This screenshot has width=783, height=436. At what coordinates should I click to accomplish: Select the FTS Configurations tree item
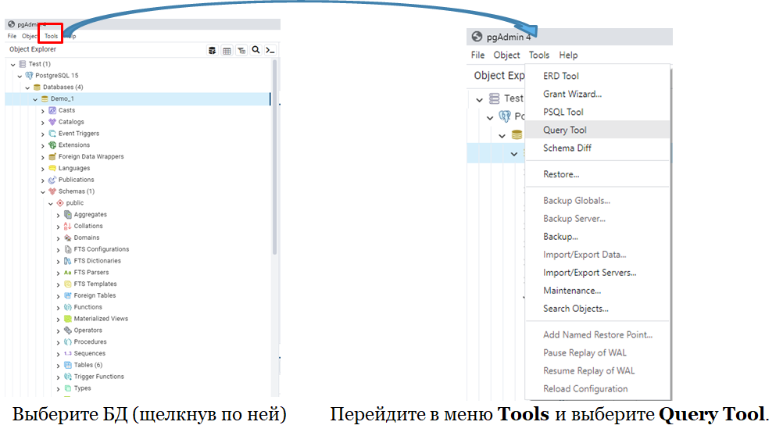[x=102, y=249]
